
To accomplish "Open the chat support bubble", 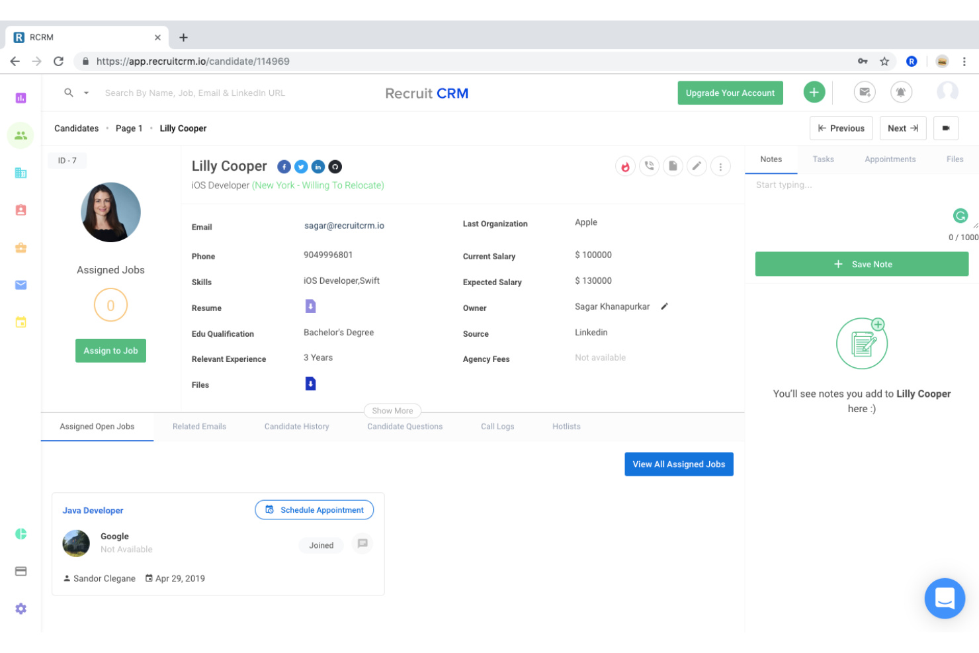I will click(x=945, y=598).
